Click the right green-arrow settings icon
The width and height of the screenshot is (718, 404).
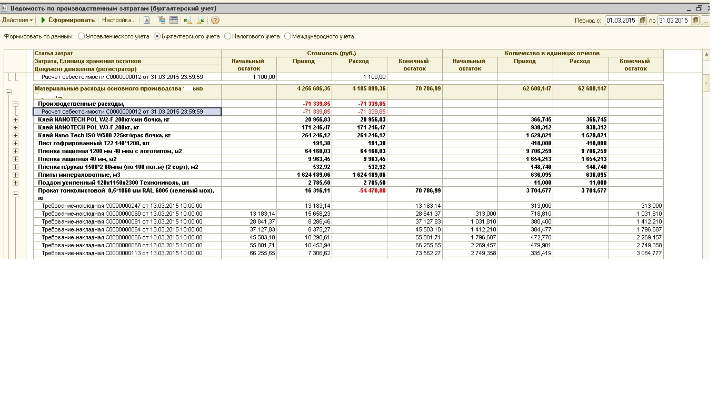click(201, 20)
